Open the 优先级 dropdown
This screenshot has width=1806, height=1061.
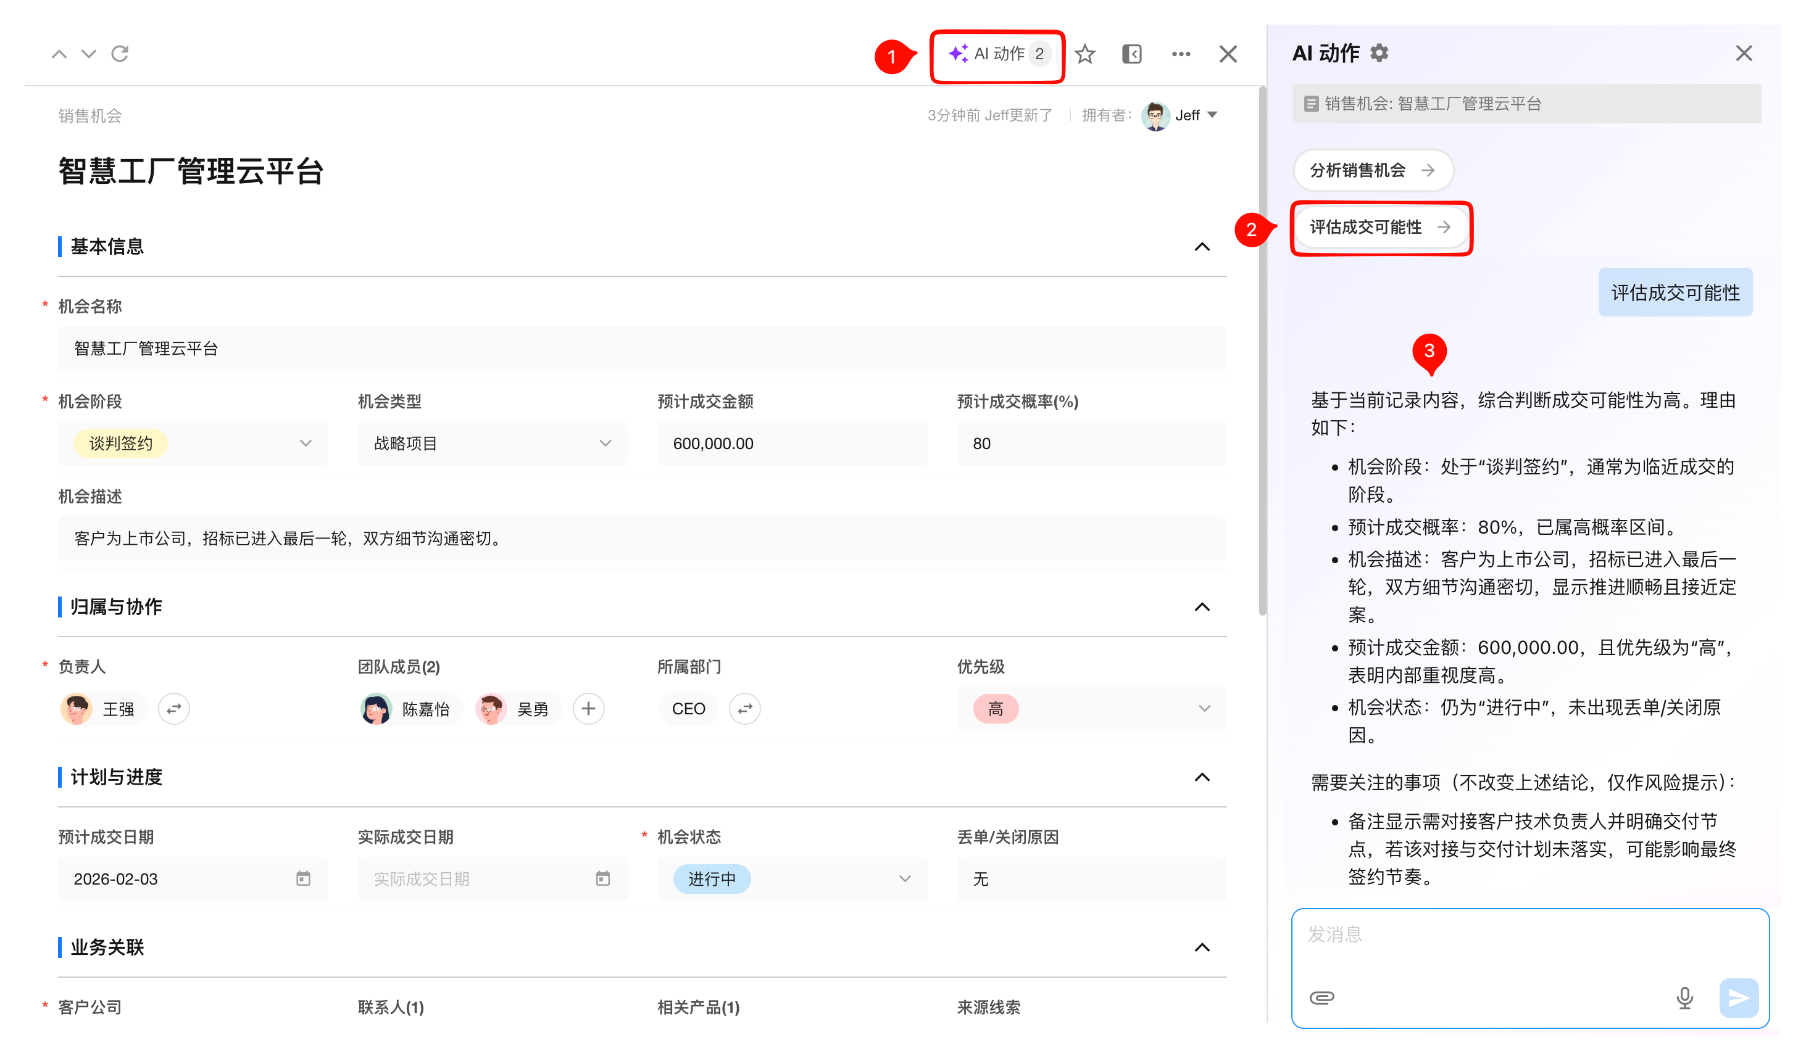[x=1204, y=709]
